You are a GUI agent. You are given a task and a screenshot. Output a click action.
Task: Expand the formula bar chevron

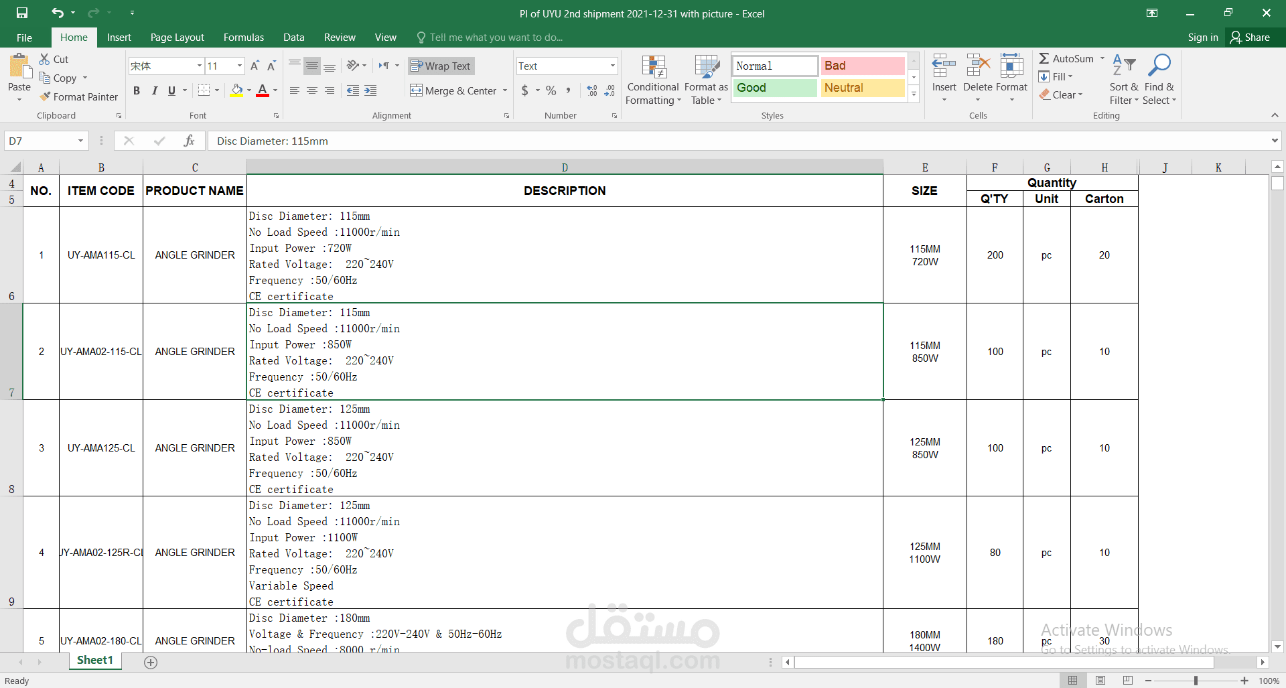[1274, 141]
